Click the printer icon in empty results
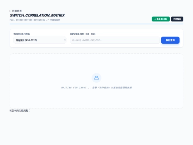This screenshot has width=193, height=145. (x=96, y=78)
